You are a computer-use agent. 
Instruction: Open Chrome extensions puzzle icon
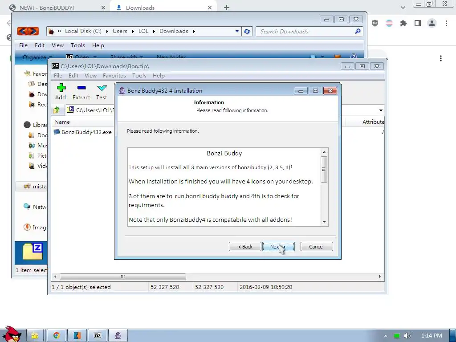tap(403, 23)
